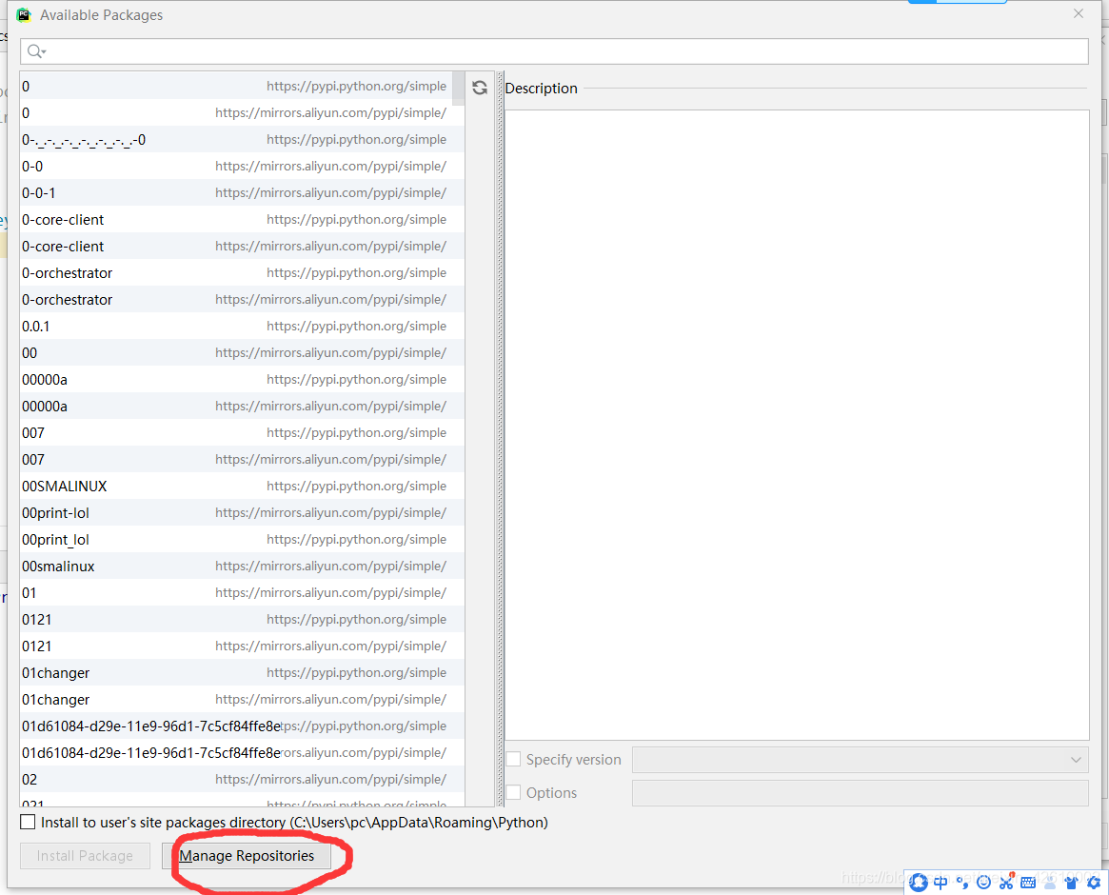Select the 02 package row
This screenshot has width=1109, height=895.
(242, 779)
